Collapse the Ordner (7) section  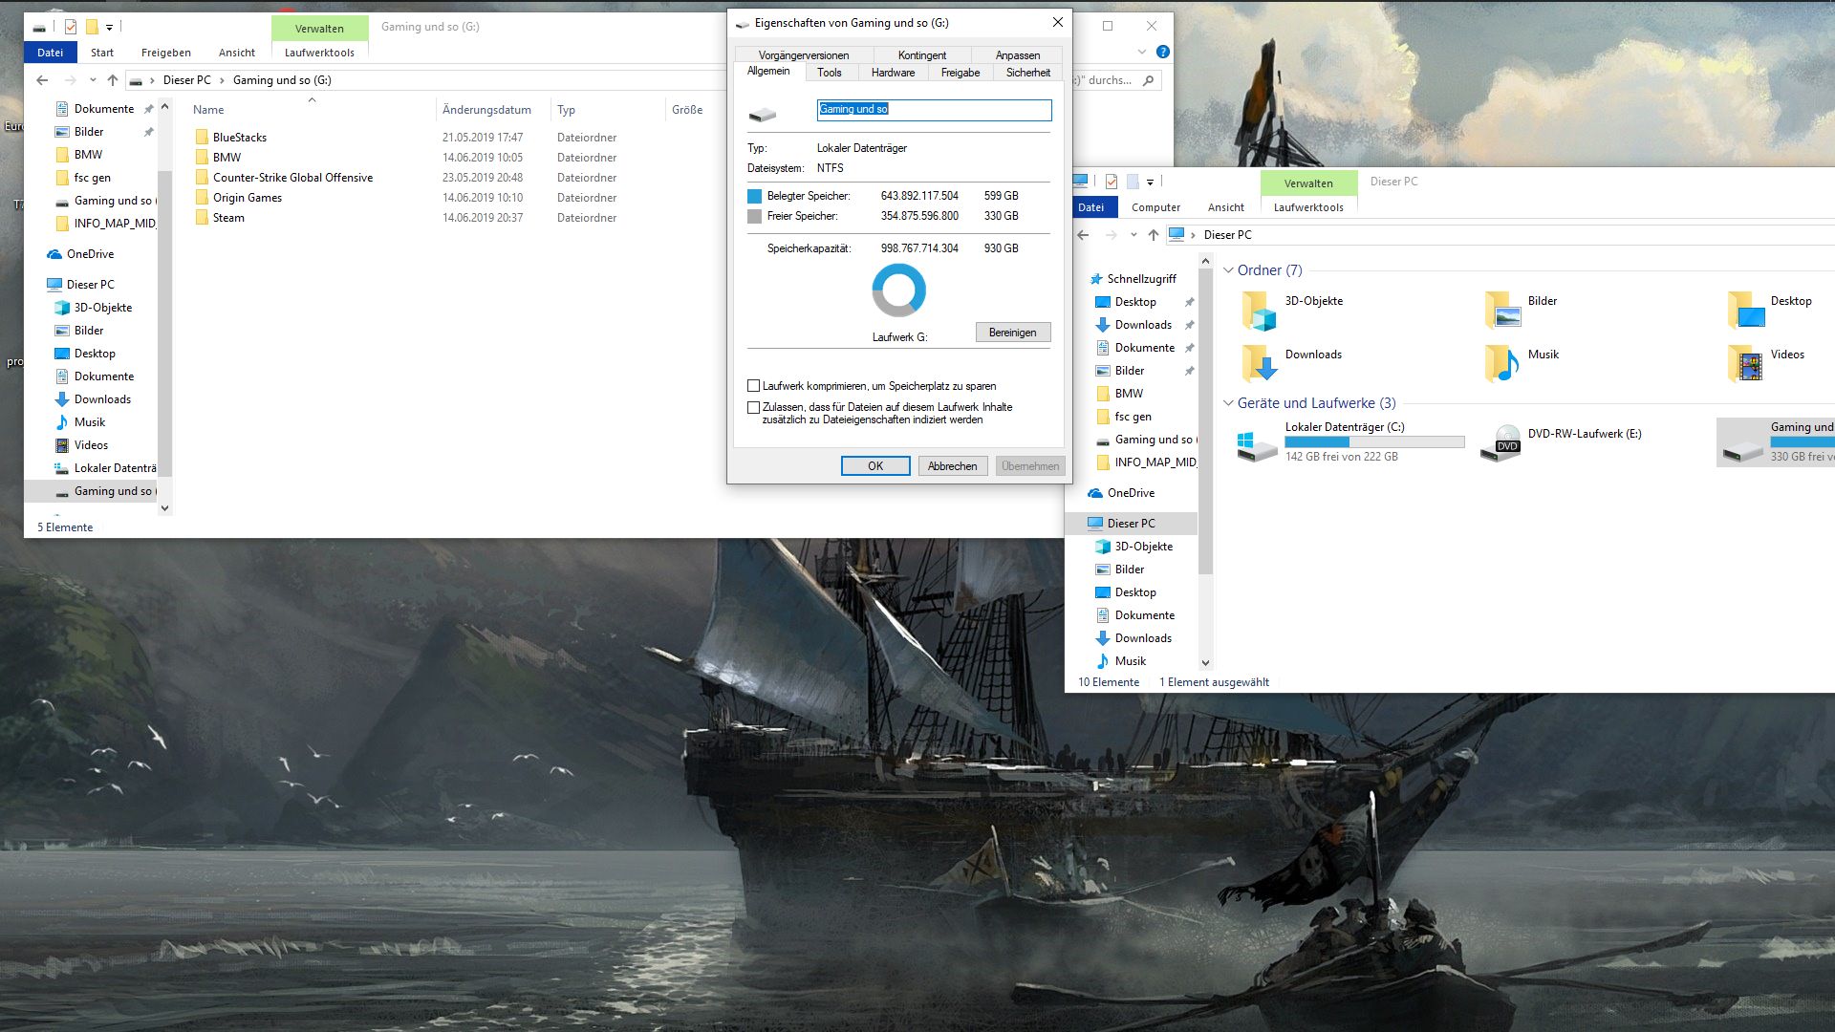(x=1228, y=270)
